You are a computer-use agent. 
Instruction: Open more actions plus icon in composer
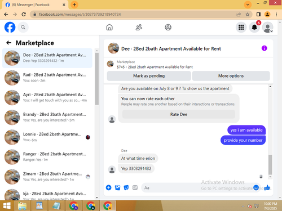[x=108, y=187]
